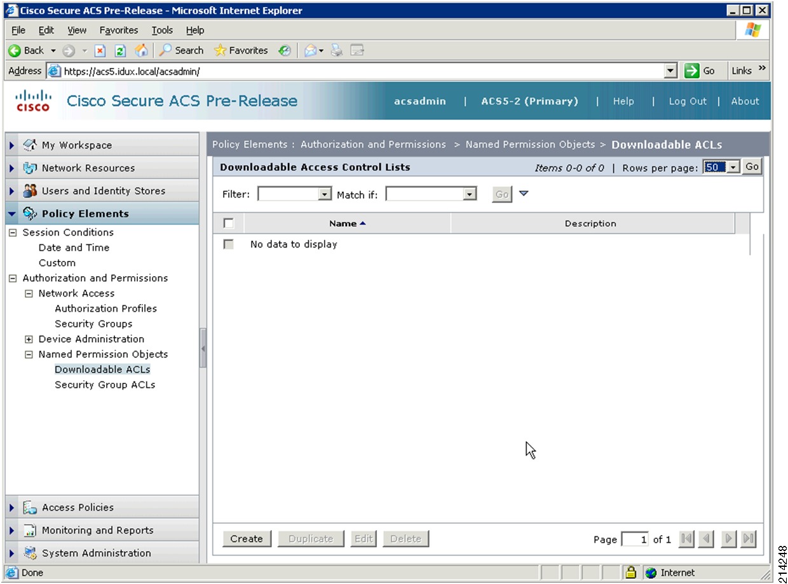Click the Users and Identity Stores icon
Screen dimensions: 788x584
(30, 191)
